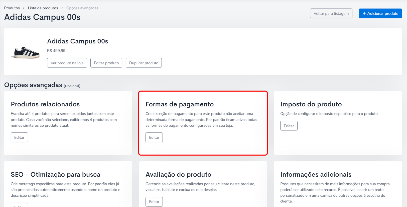The height and width of the screenshot is (207, 407).
Task: Click the Adidas Campus 00s card heading
Action: pos(78,41)
